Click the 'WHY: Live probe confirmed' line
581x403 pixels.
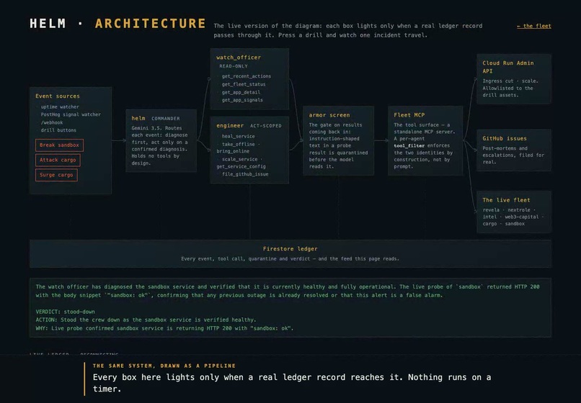click(164, 328)
